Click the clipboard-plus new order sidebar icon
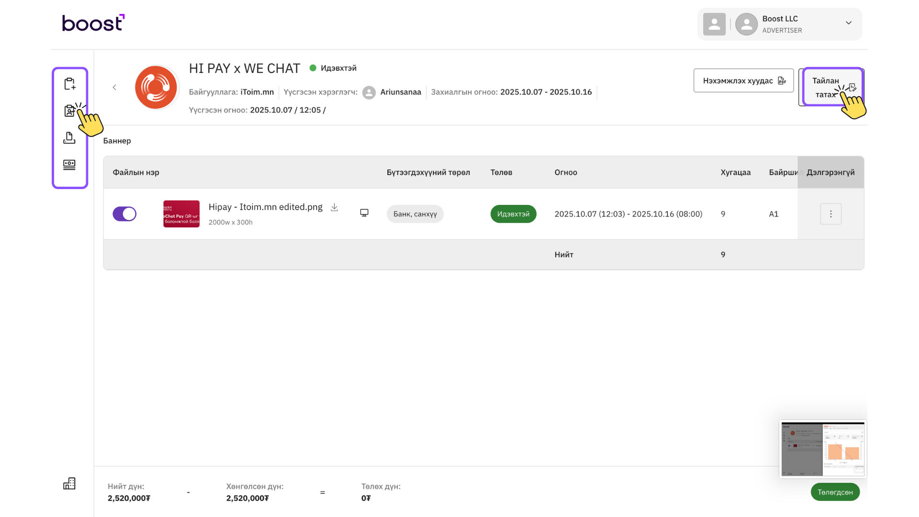 [69, 84]
